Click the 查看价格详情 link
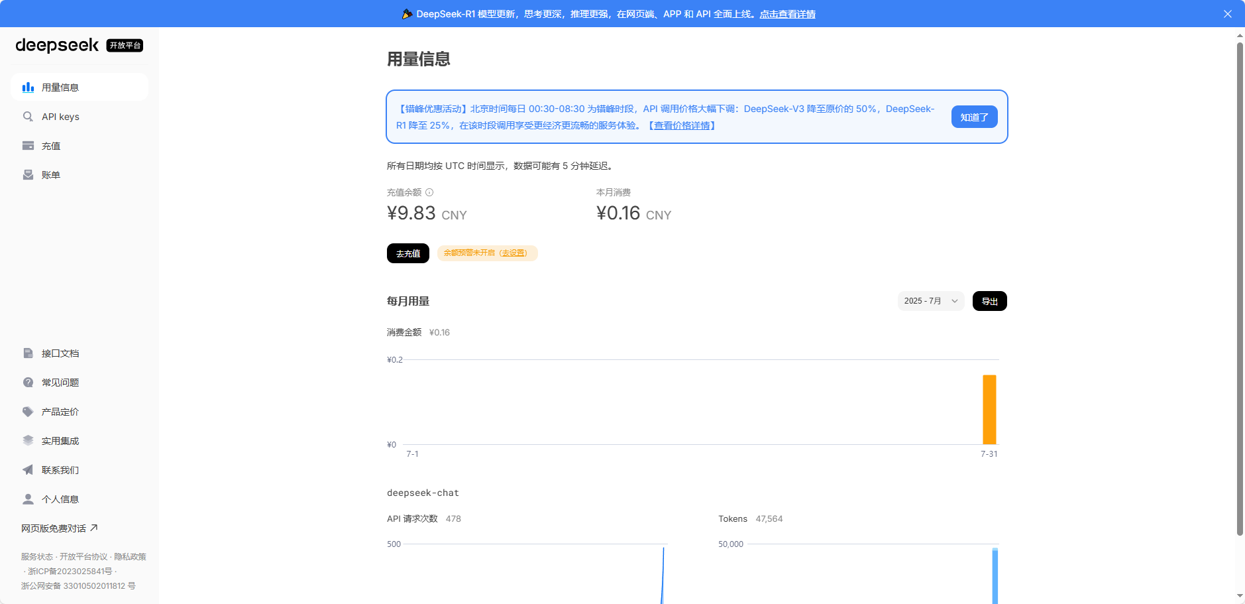The height and width of the screenshot is (604, 1245). pos(682,125)
